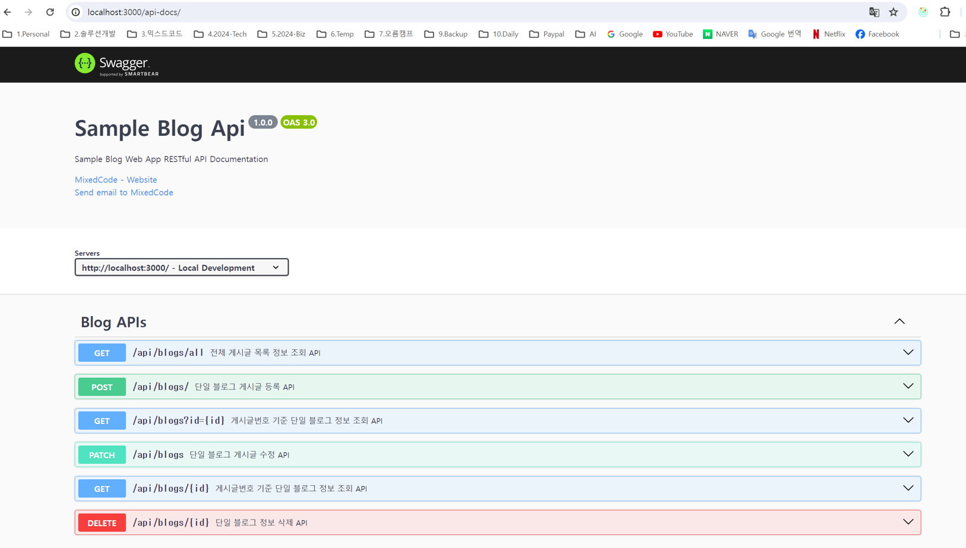Follow the MixedCode - Website link
The image size is (966, 548).
(x=116, y=180)
